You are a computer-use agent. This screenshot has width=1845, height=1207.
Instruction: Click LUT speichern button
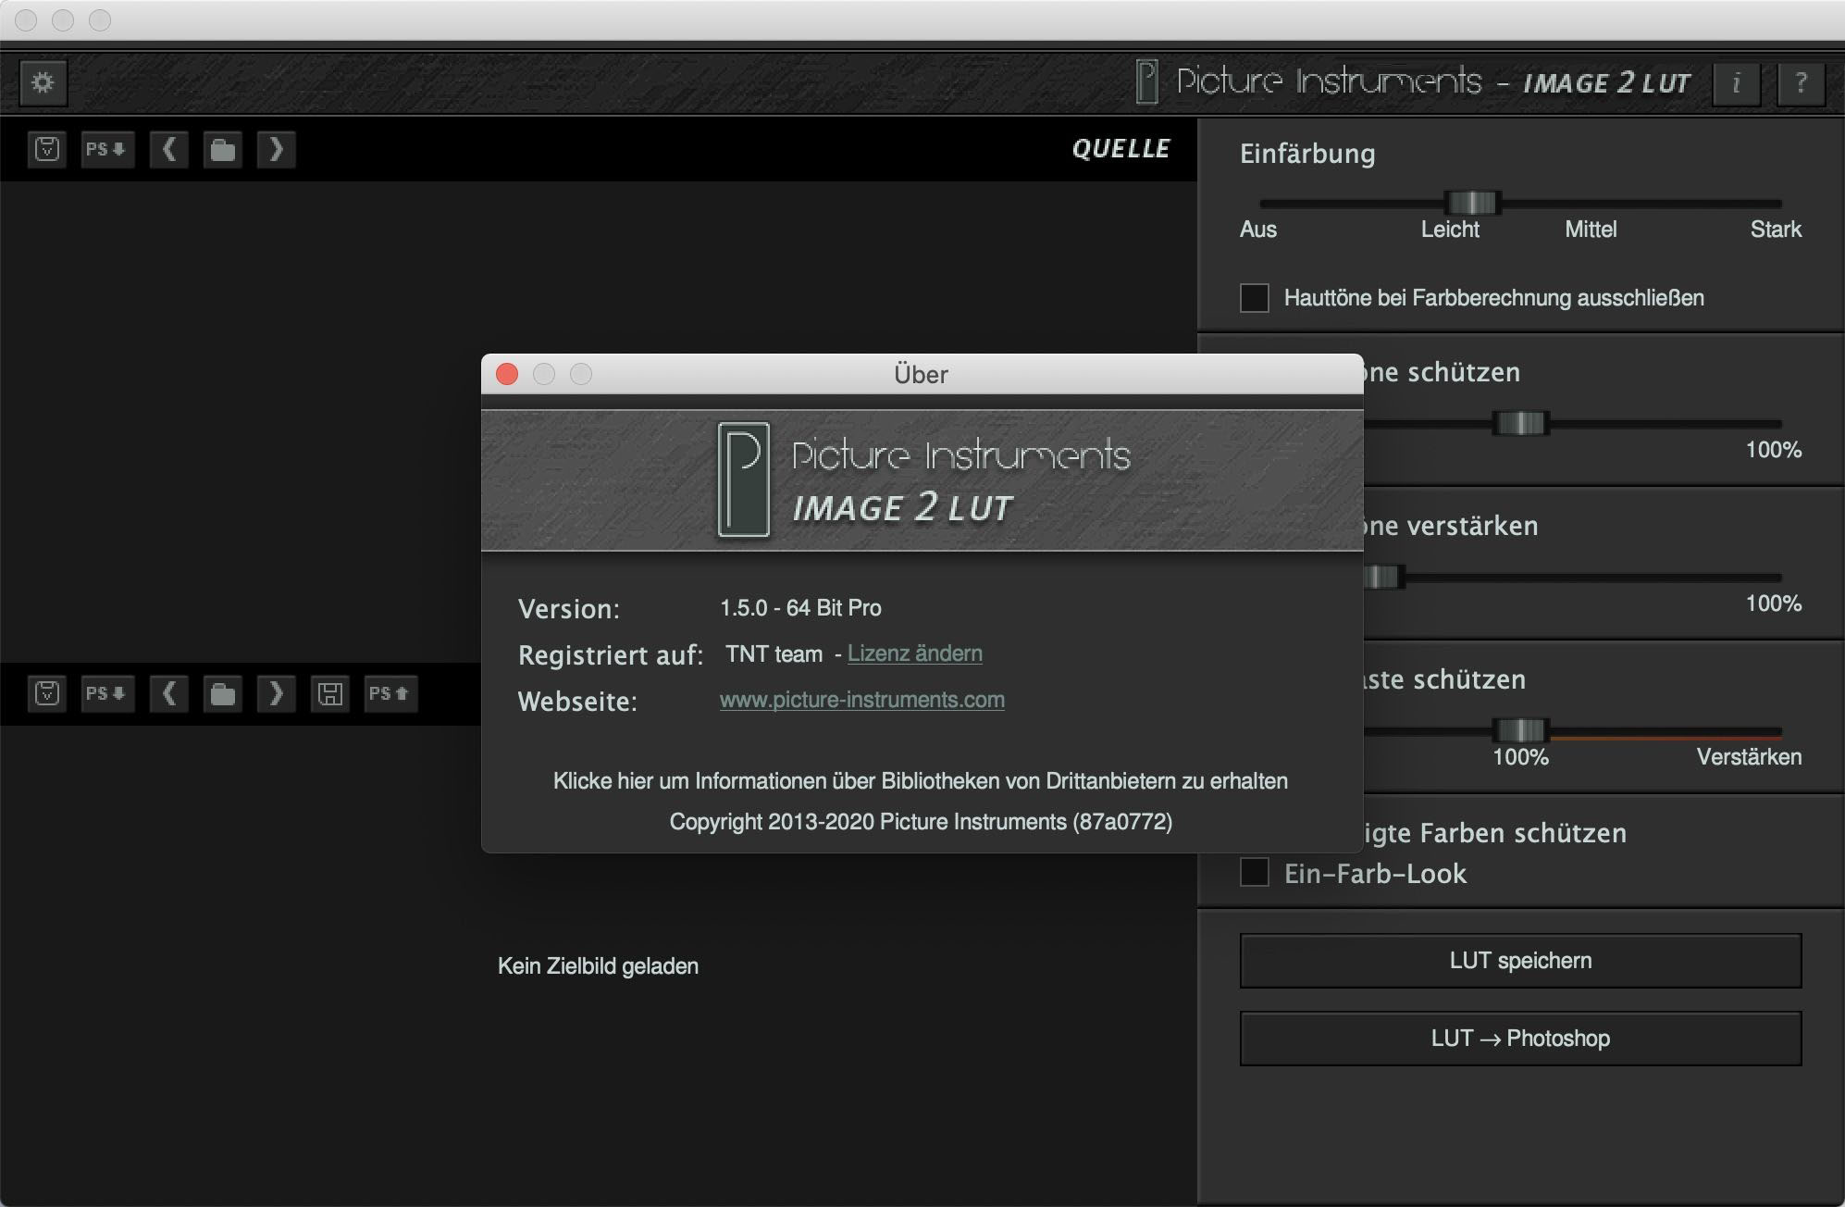[x=1520, y=961]
